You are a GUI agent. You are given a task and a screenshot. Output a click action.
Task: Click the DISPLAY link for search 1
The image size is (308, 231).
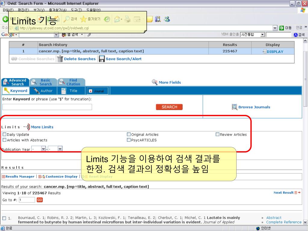(x=273, y=51)
